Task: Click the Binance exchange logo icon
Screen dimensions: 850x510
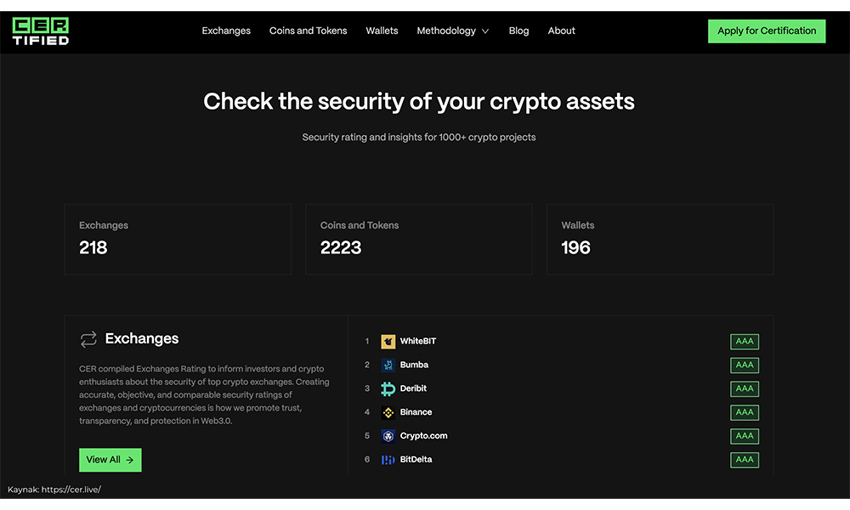Action: tap(388, 412)
